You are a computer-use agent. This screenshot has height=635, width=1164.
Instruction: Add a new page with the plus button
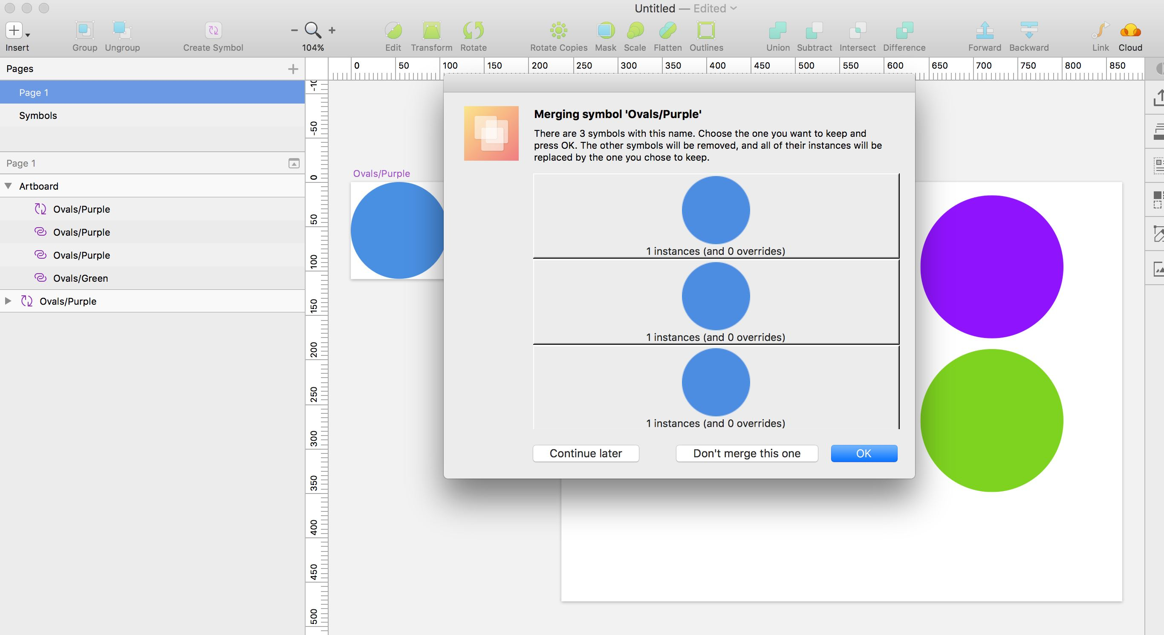pos(293,69)
